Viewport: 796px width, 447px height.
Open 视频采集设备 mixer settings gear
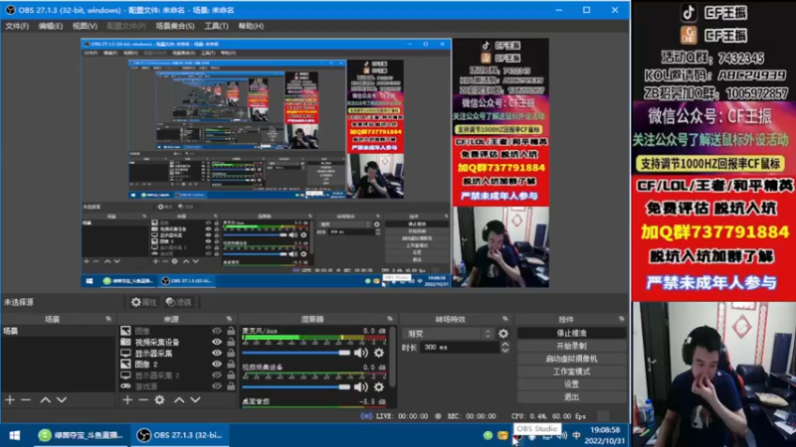tap(379, 387)
